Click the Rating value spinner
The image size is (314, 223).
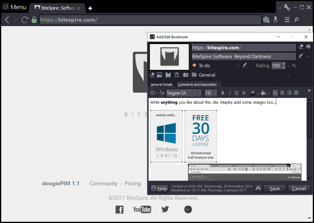tap(279, 65)
